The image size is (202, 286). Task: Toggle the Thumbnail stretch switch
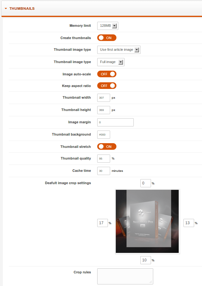pyautogui.click(x=107, y=146)
